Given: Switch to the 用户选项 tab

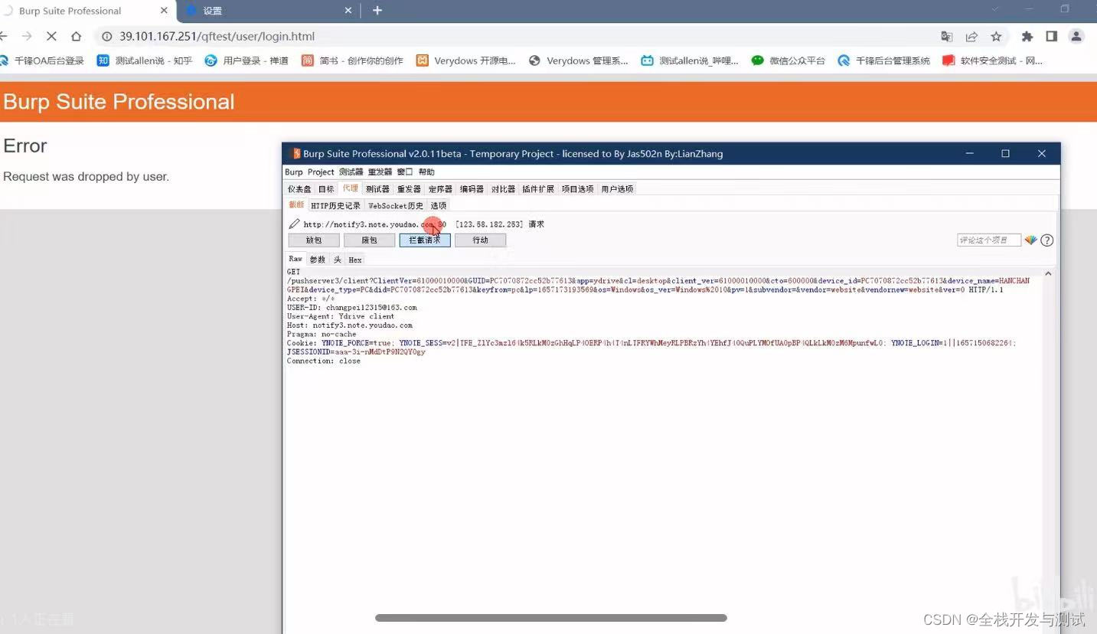Looking at the screenshot, I should tap(617, 189).
